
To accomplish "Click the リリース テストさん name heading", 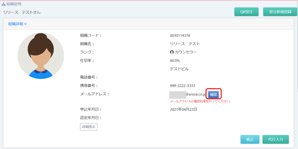I will coord(22,12).
